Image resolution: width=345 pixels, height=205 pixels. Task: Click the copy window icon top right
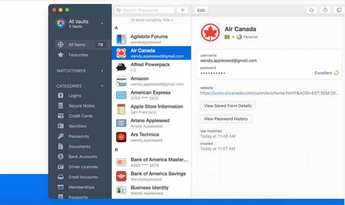[x=339, y=10]
